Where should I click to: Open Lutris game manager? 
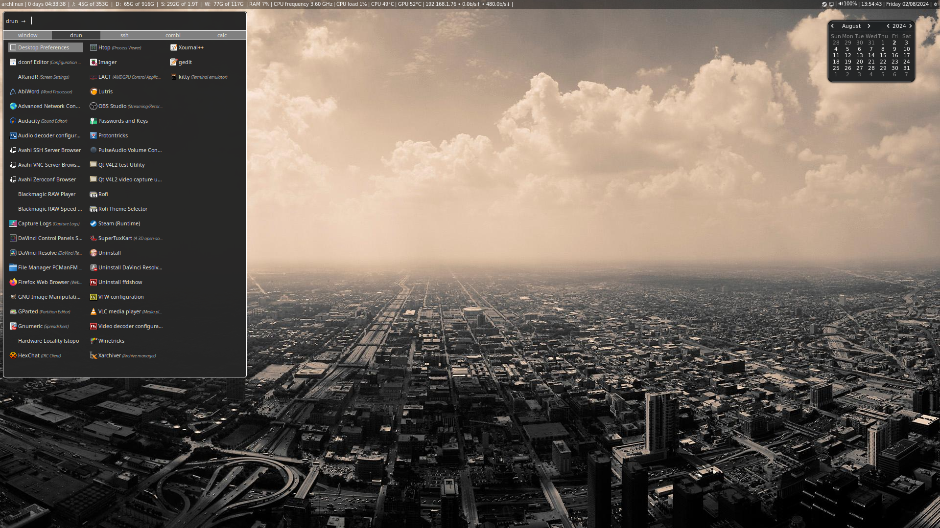[105, 91]
